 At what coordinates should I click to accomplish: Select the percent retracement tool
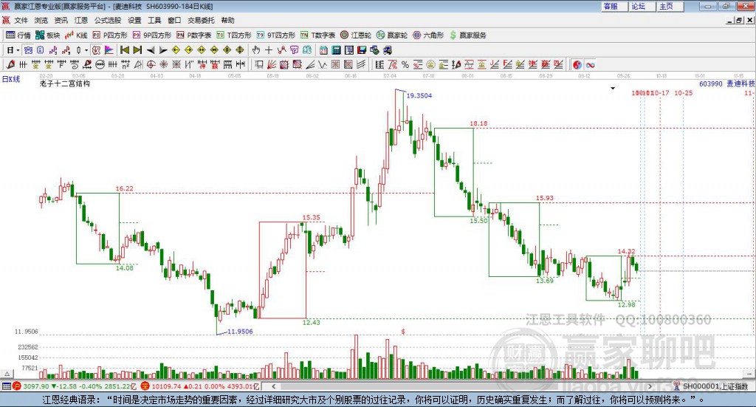(405, 64)
